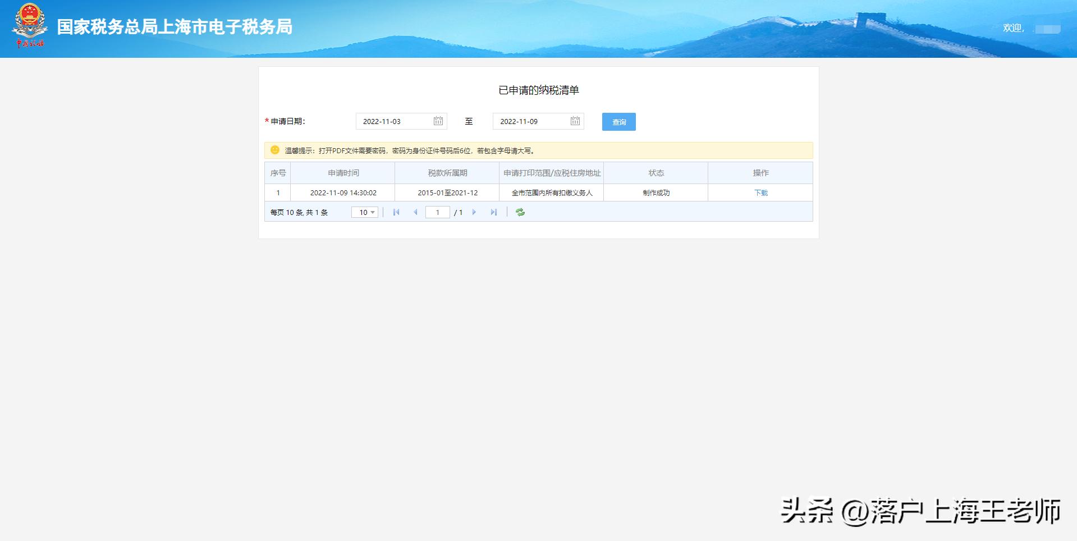Jump to the last page of results

click(494, 212)
